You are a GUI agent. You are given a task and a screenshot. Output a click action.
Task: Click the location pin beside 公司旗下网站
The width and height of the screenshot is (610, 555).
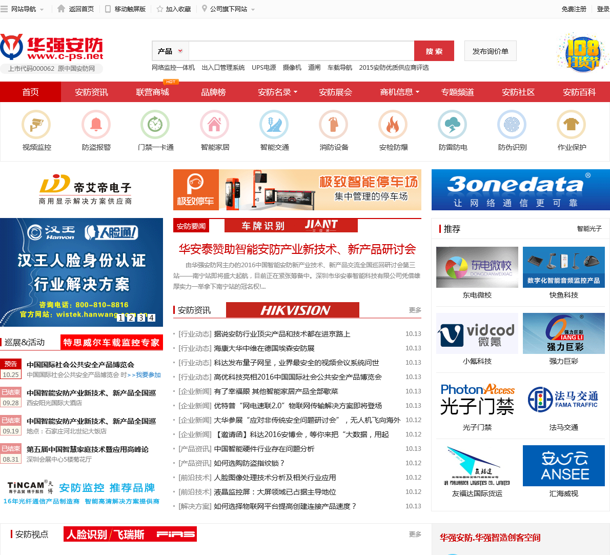tap(204, 9)
